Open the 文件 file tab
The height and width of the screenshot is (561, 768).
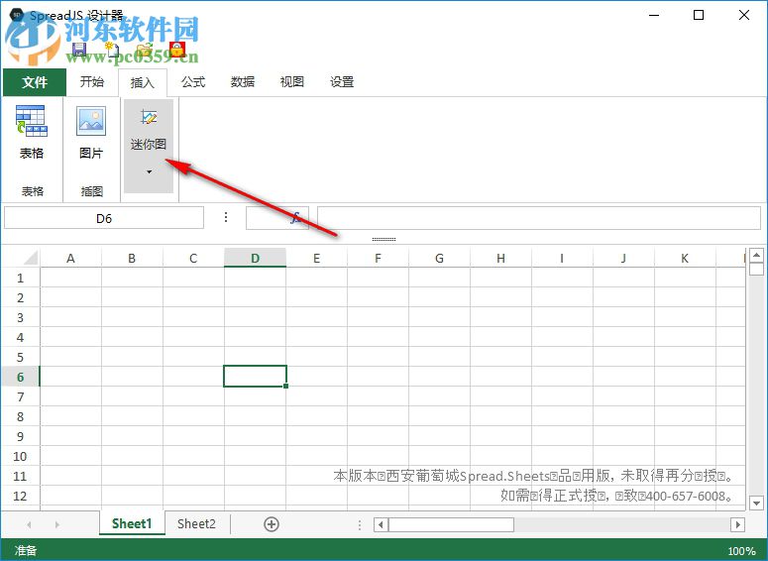tap(35, 82)
